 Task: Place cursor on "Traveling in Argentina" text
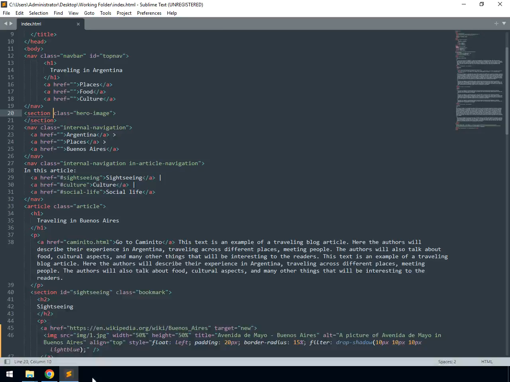[86, 70]
